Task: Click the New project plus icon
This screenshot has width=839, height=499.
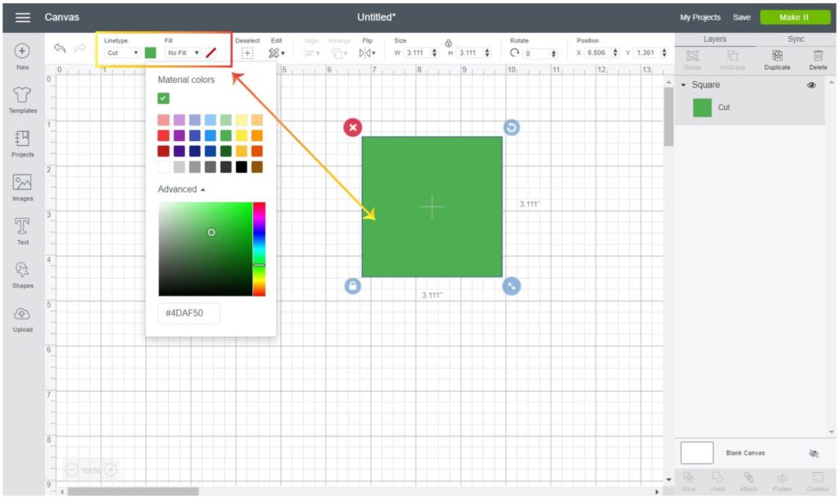Action: tap(22, 52)
